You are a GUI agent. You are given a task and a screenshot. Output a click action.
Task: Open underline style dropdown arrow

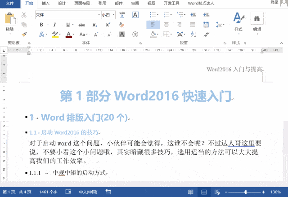click(73, 25)
